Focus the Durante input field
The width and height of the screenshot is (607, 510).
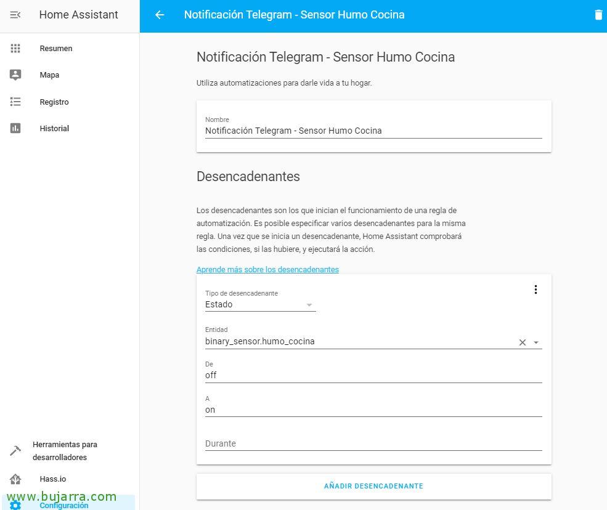(x=373, y=443)
